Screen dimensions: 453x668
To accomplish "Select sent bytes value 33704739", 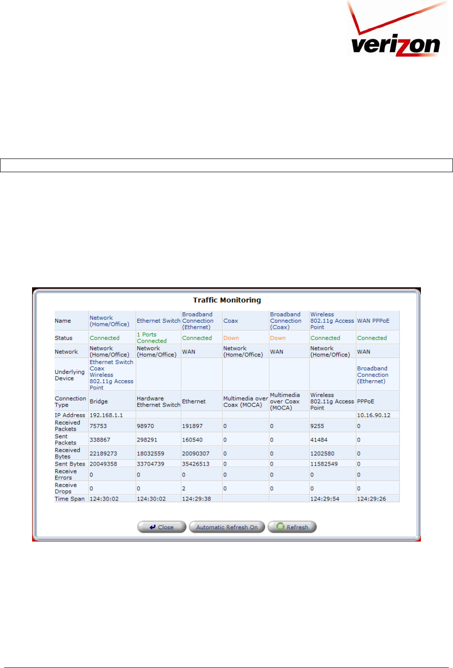I will 151,464.
